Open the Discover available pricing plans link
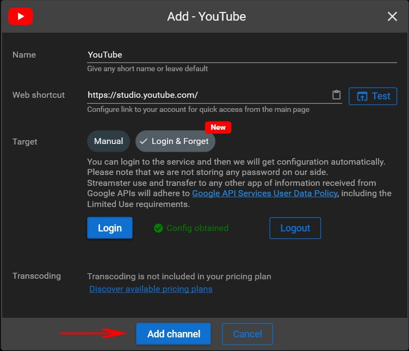This screenshot has width=409, height=351. [151, 289]
